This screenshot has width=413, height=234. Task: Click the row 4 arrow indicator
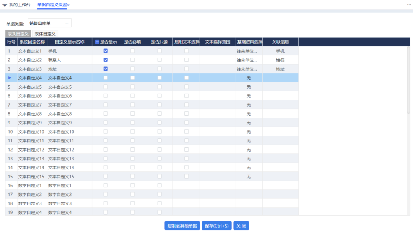[10, 78]
